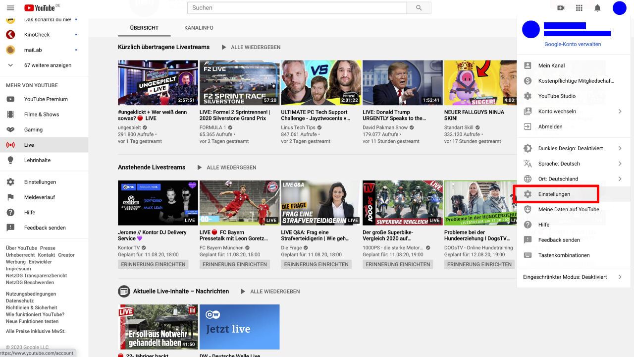Open the Fallguys Ninja Skin thumbnail

point(480,83)
